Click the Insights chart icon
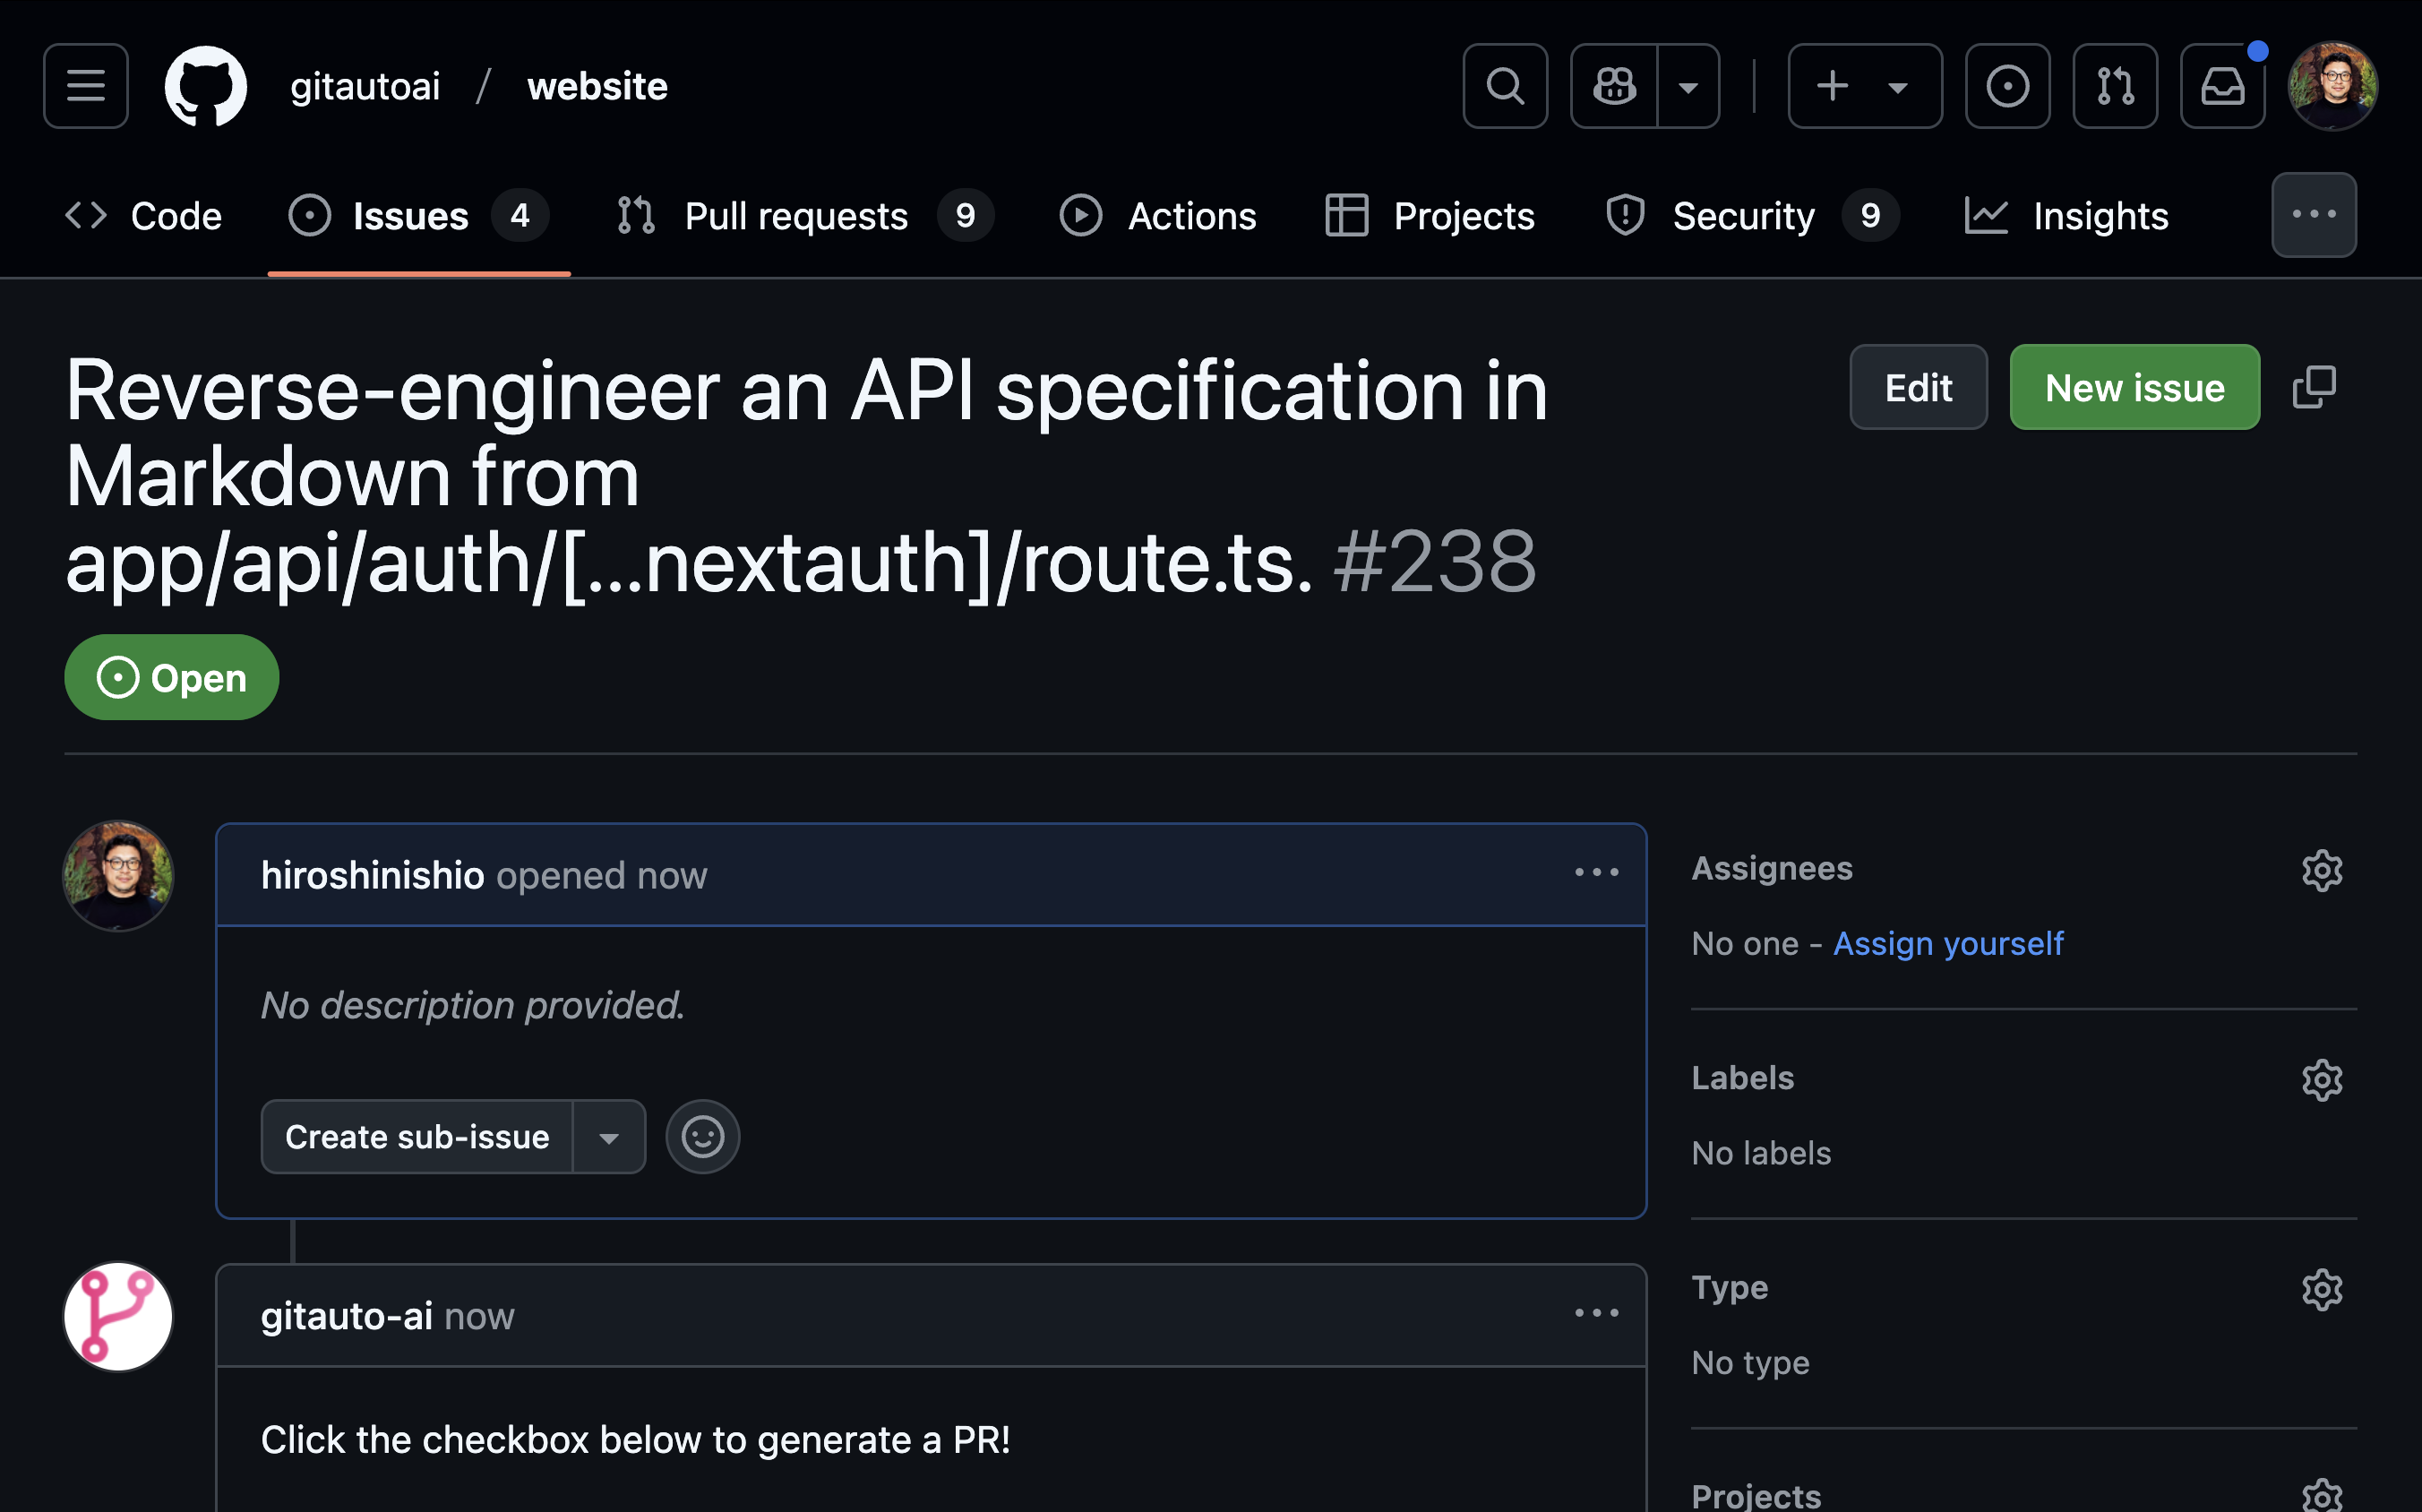 [1988, 214]
